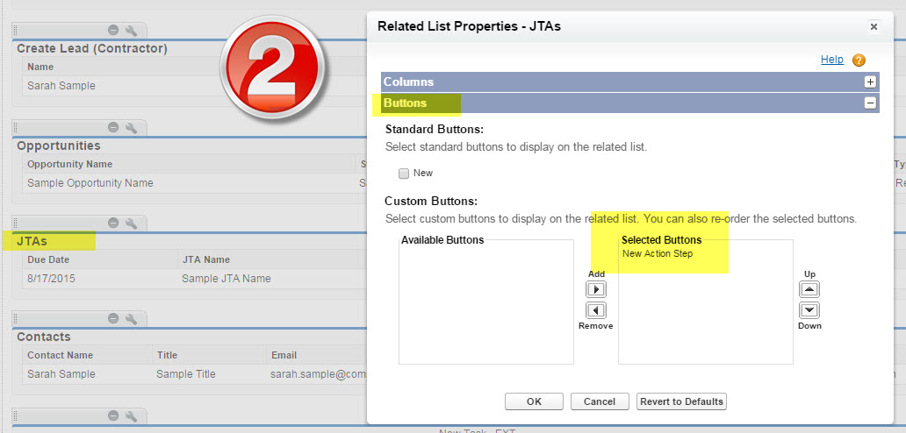Viewport: 906px width, 433px height.
Task: Click wrench icon on bottom related list
Action: click(131, 415)
